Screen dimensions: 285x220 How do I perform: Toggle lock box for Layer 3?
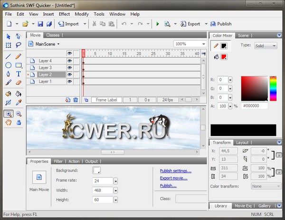pyautogui.click(x=76, y=68)
